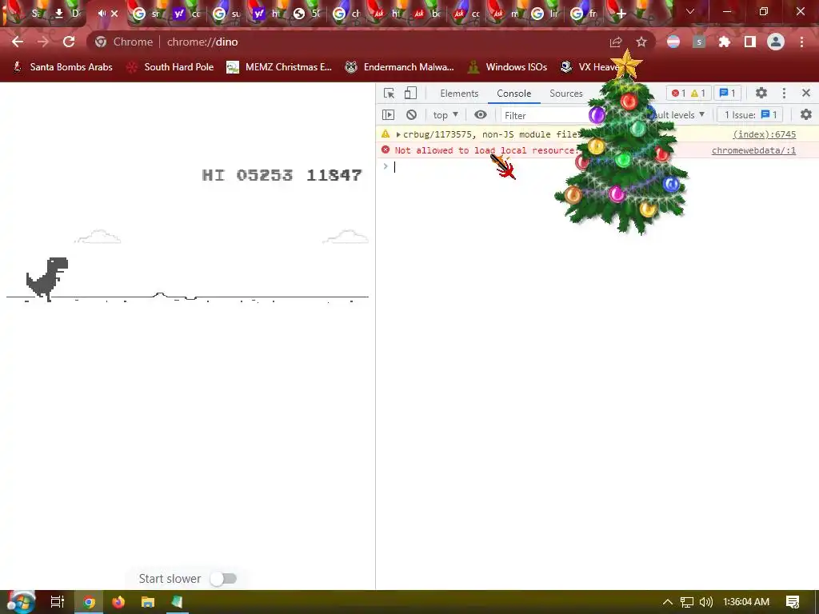Open console settings gear
The height and width of the screenshot is (614, 819).
point(806,115)
